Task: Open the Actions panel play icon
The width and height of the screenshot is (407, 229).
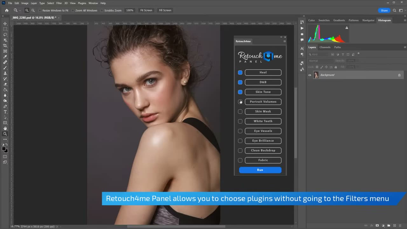Action: point(302,28)
